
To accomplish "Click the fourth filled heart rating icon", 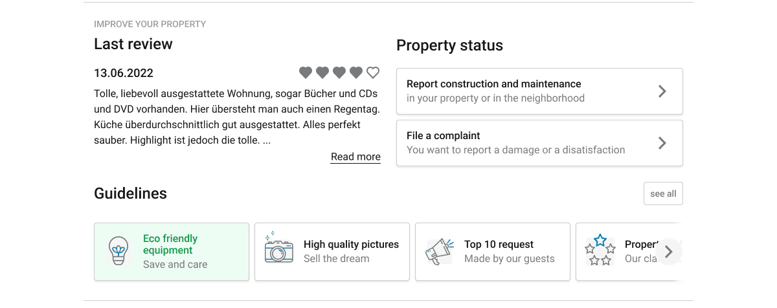I will pos(356,72).
